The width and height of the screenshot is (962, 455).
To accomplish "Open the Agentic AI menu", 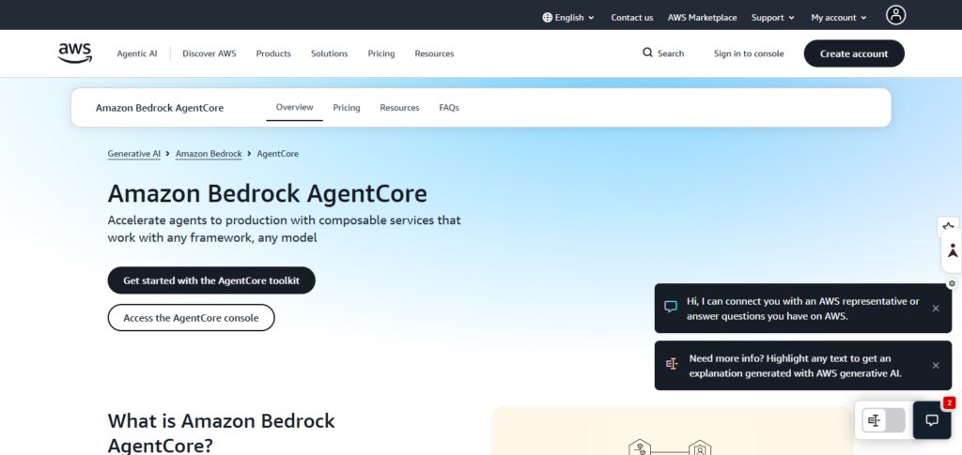I will pos(137,53).
